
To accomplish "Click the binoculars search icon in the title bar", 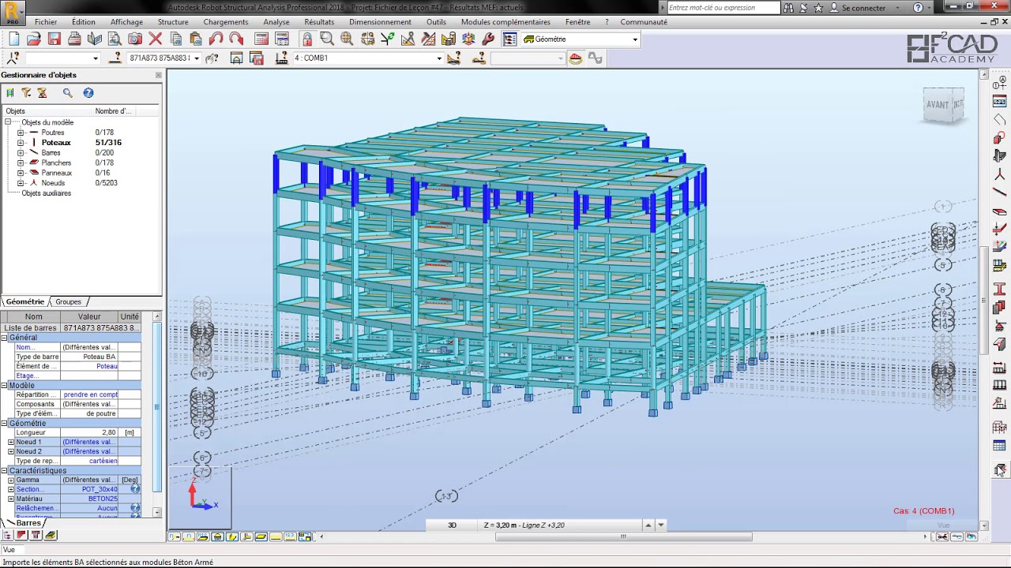I will (788, 8).
